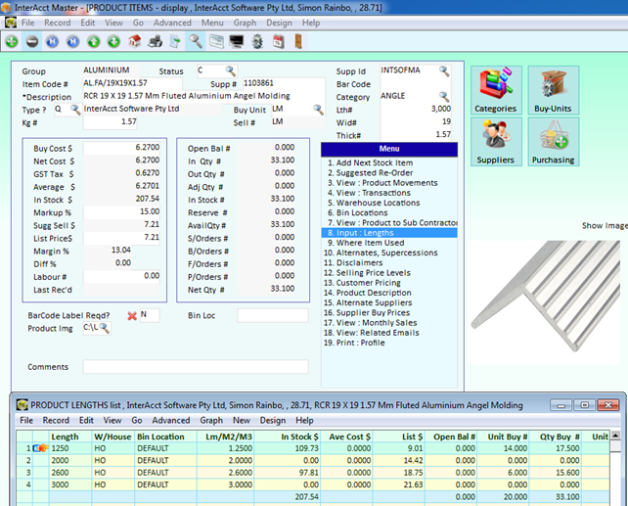The width and height of the screenshot is (628, 506).
Task: Open the Record menu in main window
Action: point(58,23)
